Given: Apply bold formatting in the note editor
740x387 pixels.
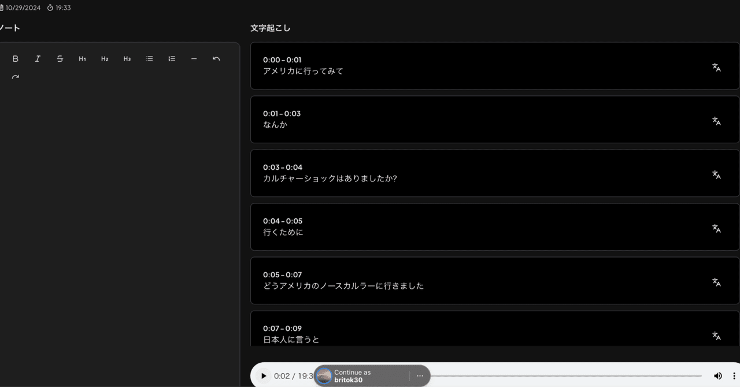Looking at the screenshot, I should [x=15, y=58].
